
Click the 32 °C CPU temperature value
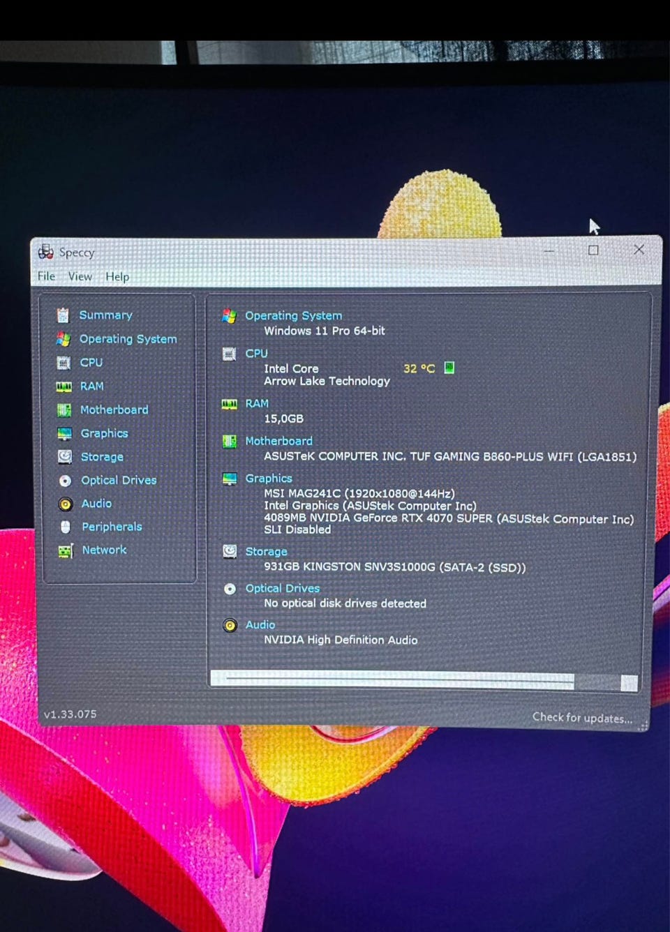pyautogui.click(x=419, y=368)
